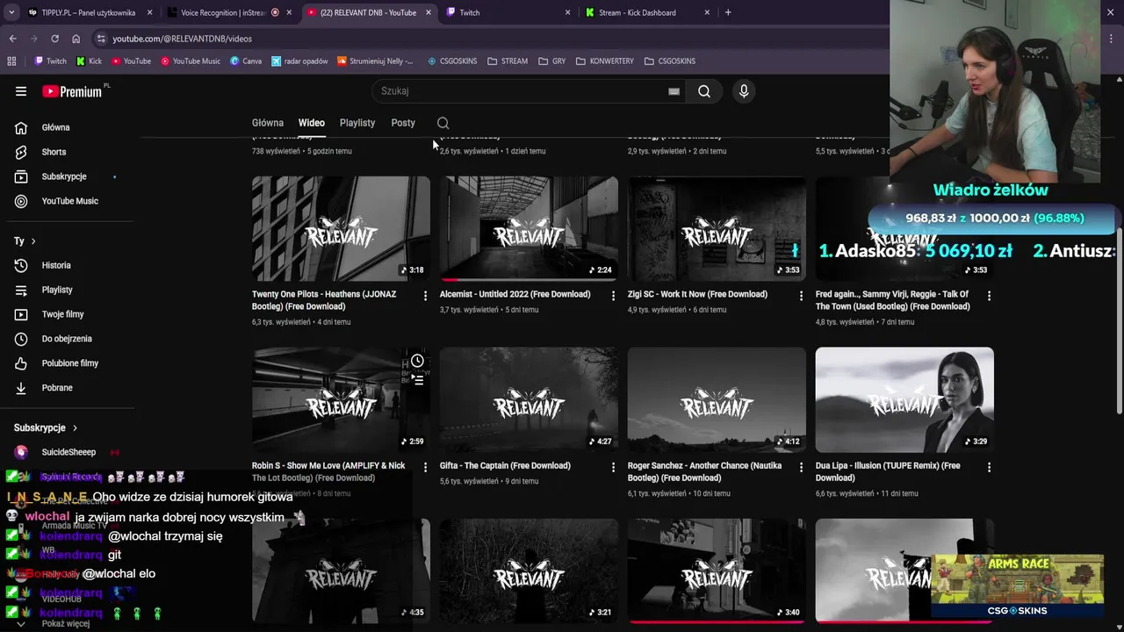Open the YouTube hamburger guide menu
Screen dimensions: 1124x632
tap(21, 91)
